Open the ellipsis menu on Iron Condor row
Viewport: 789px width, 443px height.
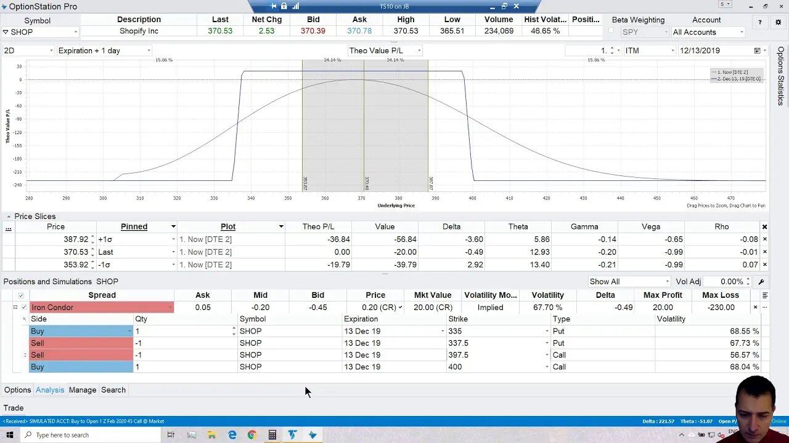(x=765, y=307)
